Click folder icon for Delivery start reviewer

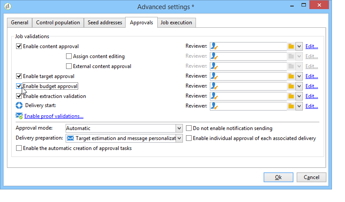(291, 106)
